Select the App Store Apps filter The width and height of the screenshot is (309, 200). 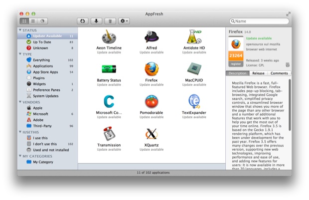47,72
